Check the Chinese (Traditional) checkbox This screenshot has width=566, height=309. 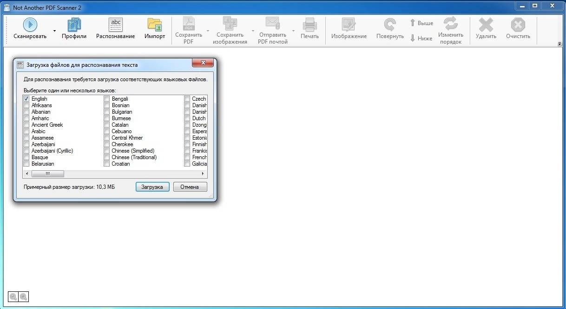coord(106,157)
